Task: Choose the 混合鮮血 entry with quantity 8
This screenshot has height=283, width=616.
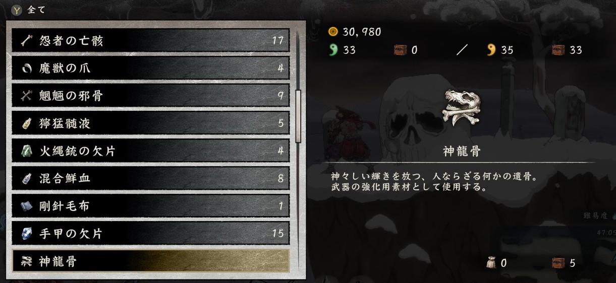Action: click(x=151, y=178)
